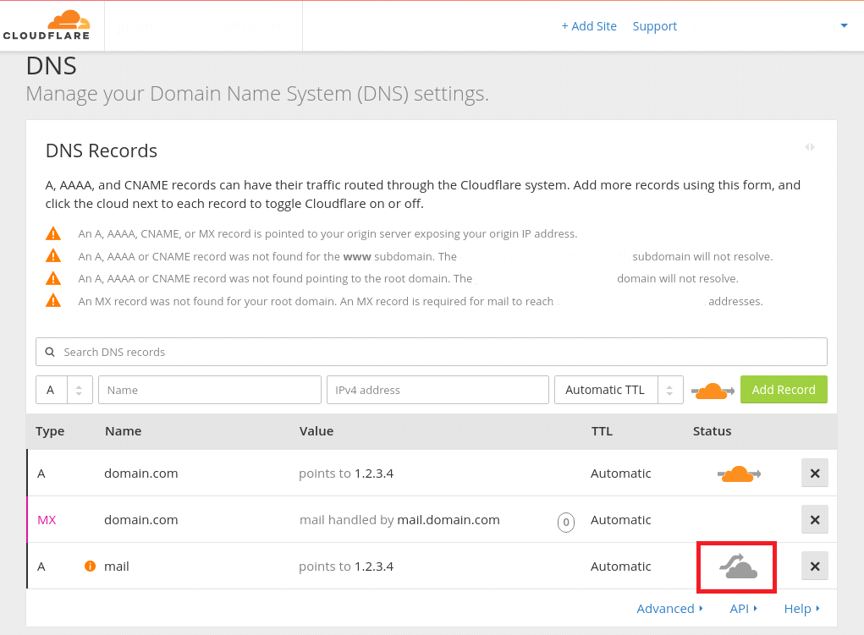Open the Automatic TTL dropdown

pyautogui.click(x=619, y=390)
